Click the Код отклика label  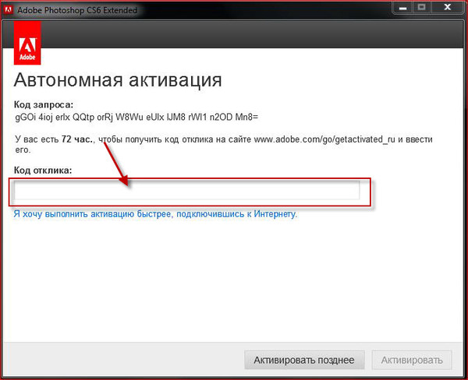[x=43, y=171]
